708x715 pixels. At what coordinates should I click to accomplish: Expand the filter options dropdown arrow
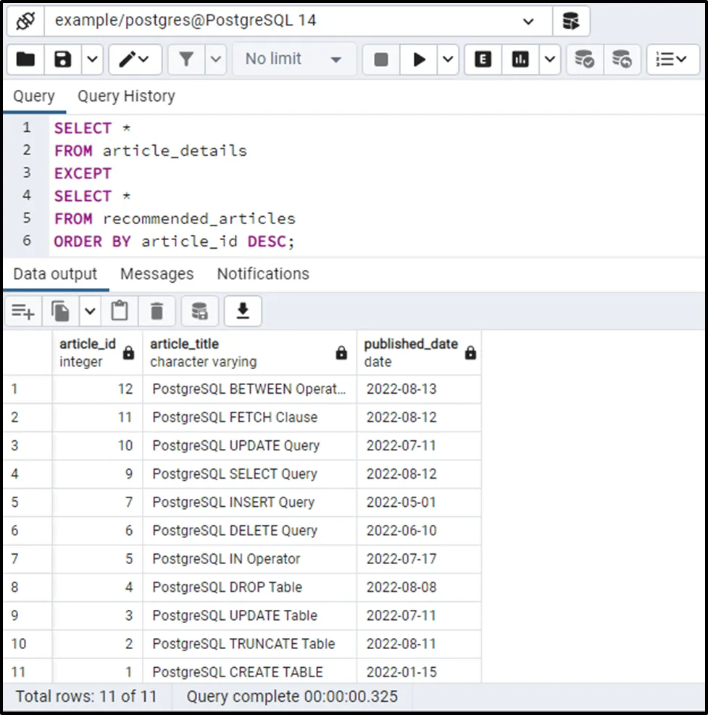(x=216, y=59)
